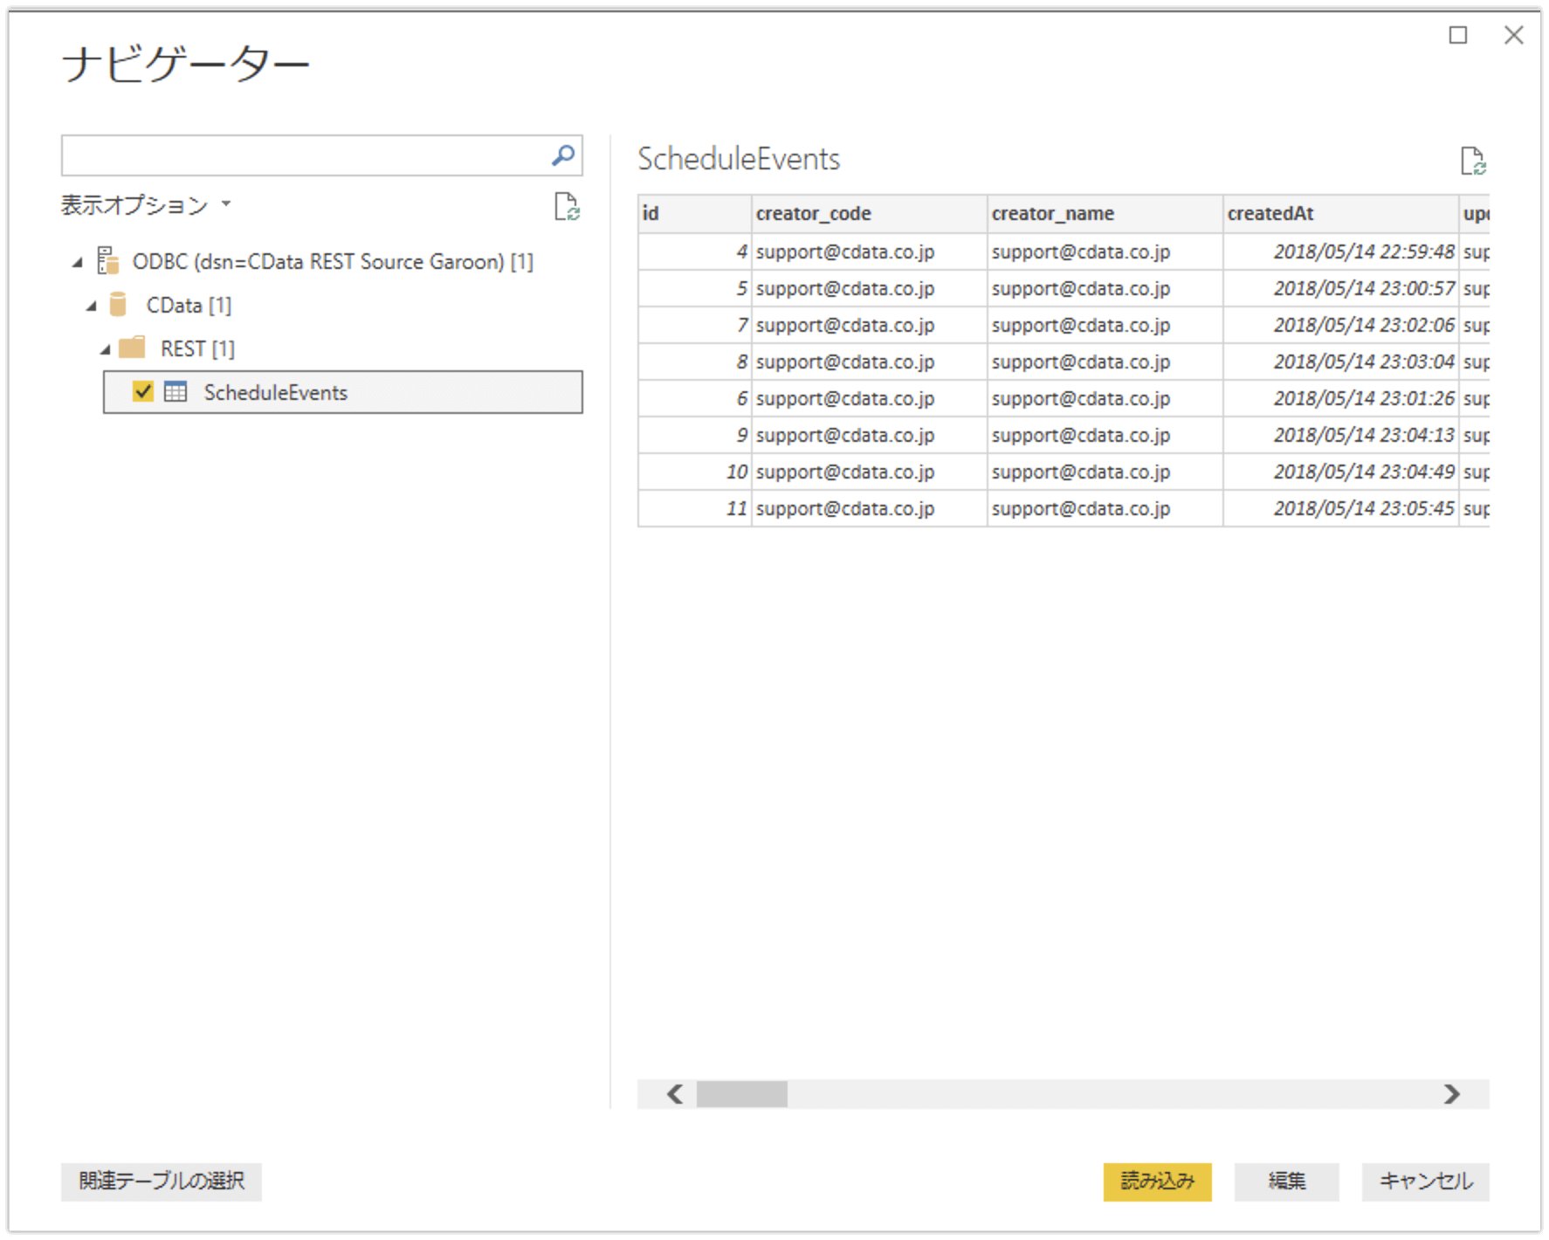The height and width of the screenshot is (1240, 1549).
Task: Click the creator_code column header
Action: click(870, 214)
